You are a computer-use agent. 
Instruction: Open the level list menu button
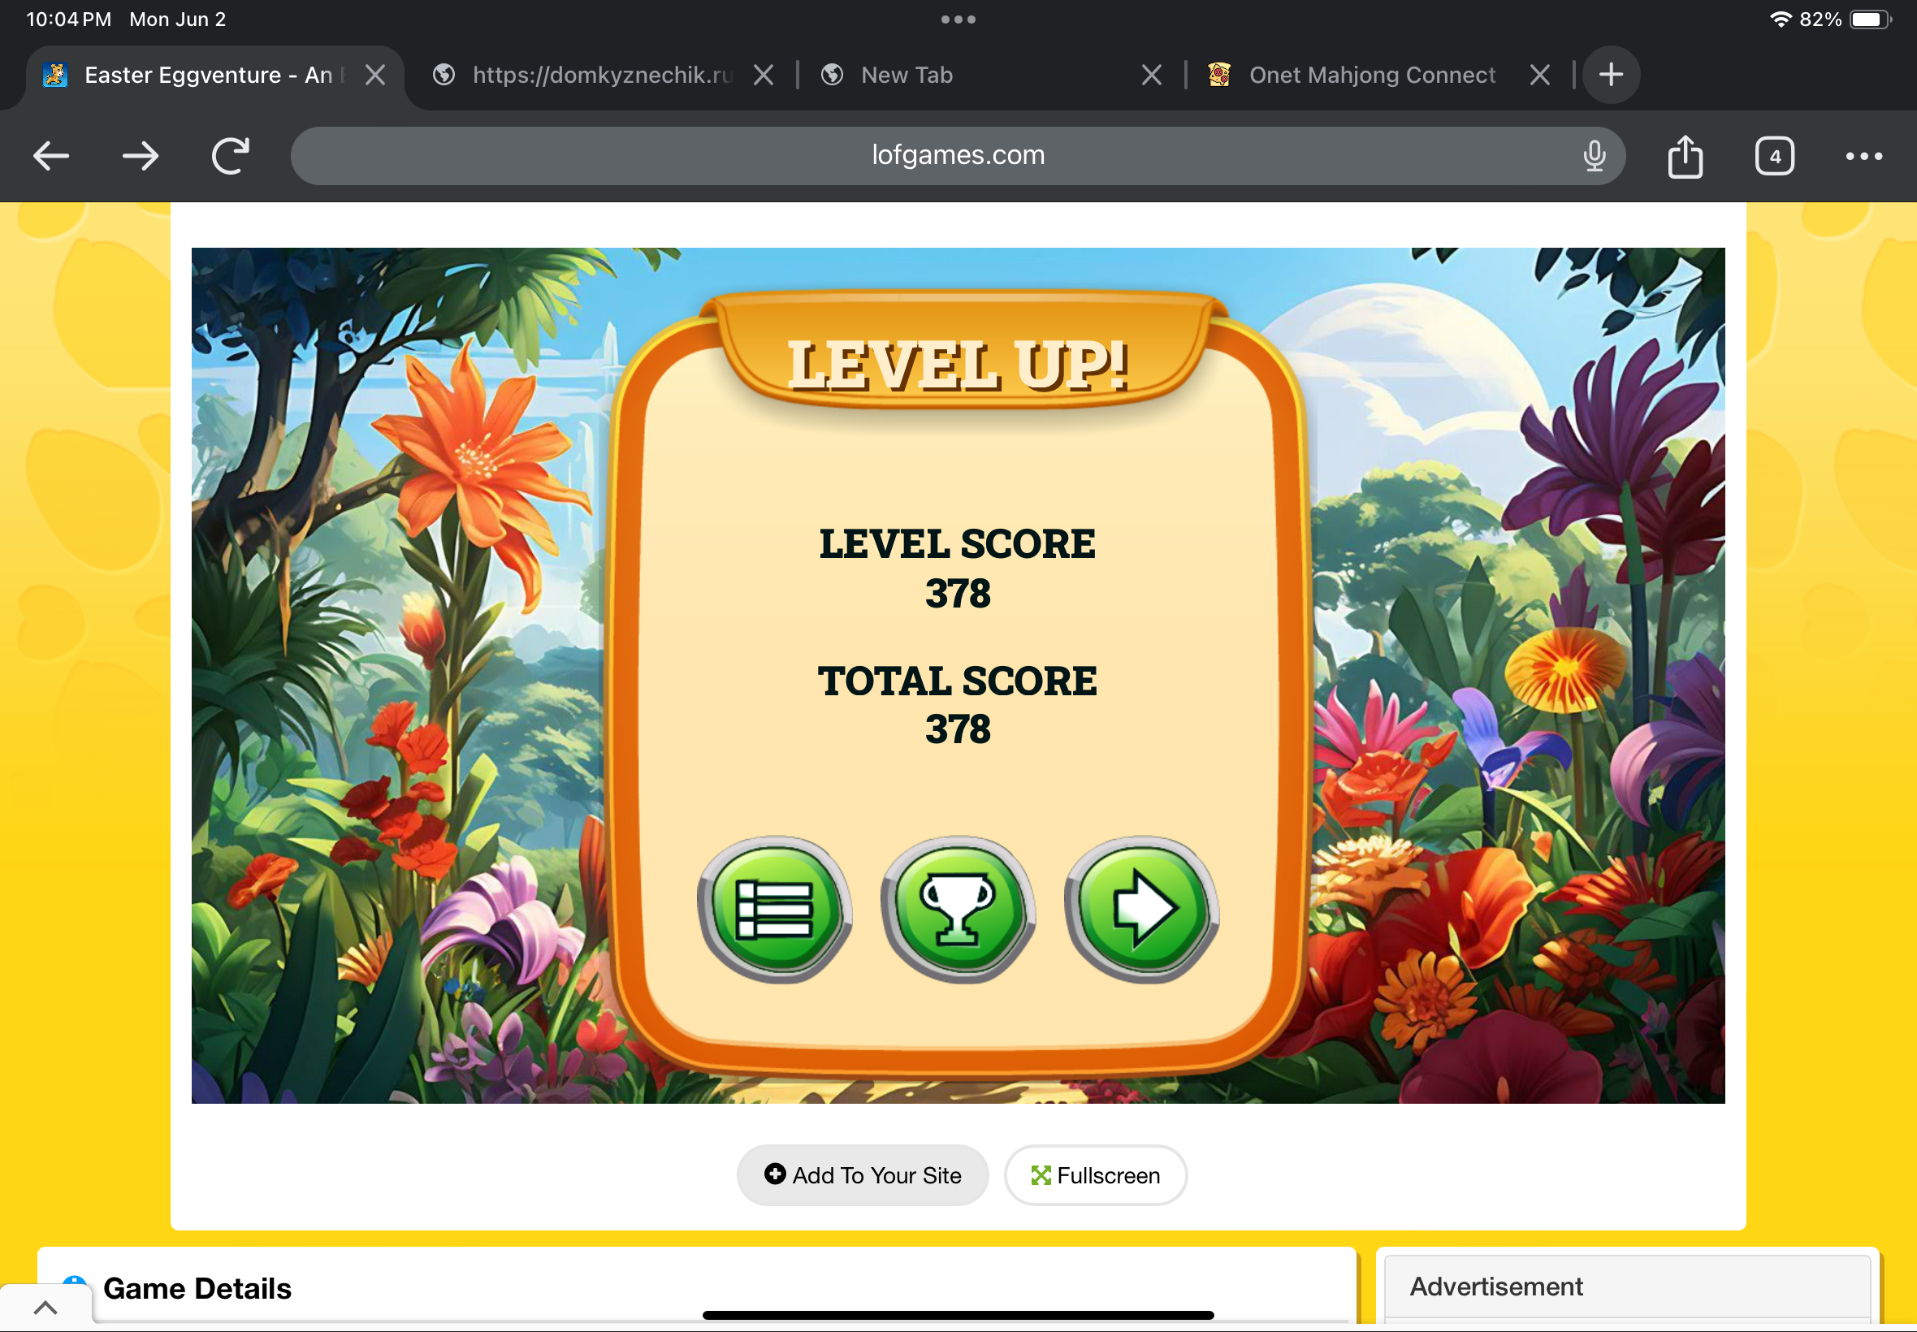pyautogui.click(x=774, y=909)
